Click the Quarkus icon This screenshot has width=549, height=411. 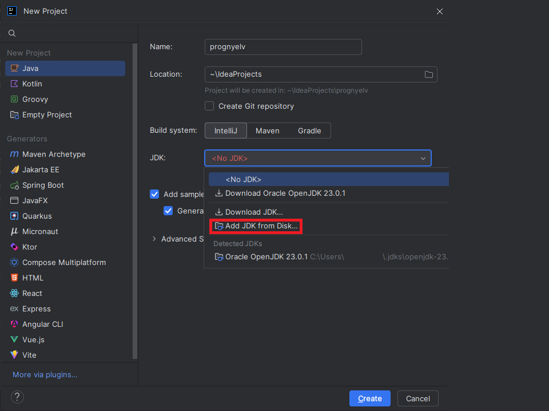[14, 216]
